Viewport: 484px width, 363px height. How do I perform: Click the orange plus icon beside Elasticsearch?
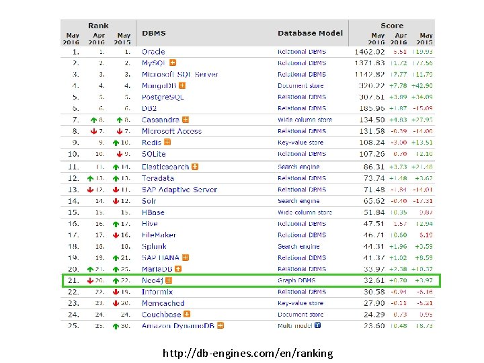click(x=195, y=167)
